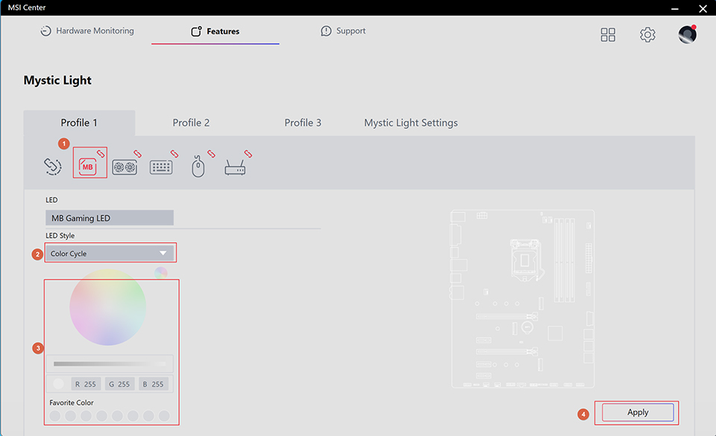
Task: Click the R 255 value field
Action: click(86, 384)
